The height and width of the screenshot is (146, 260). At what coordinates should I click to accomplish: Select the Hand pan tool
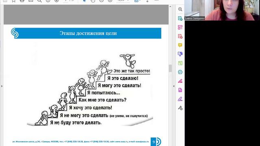click(93, 1)
